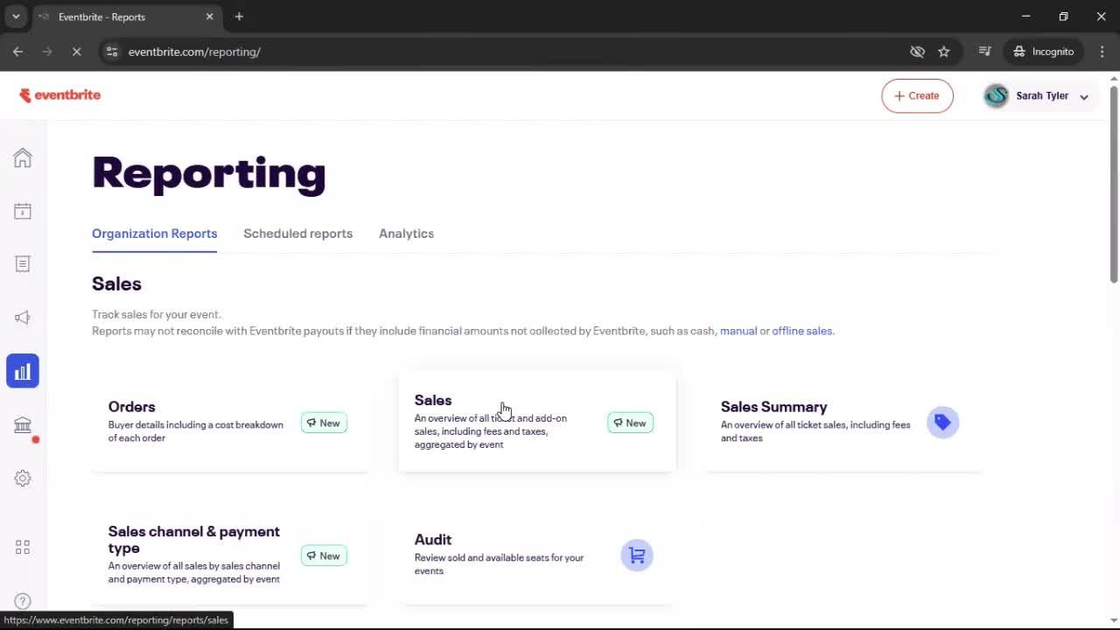Click the Audit shopping-cart icon
Image resolution: width=1120 pixels, height=630 pixels.
click(x=636, y=555)
